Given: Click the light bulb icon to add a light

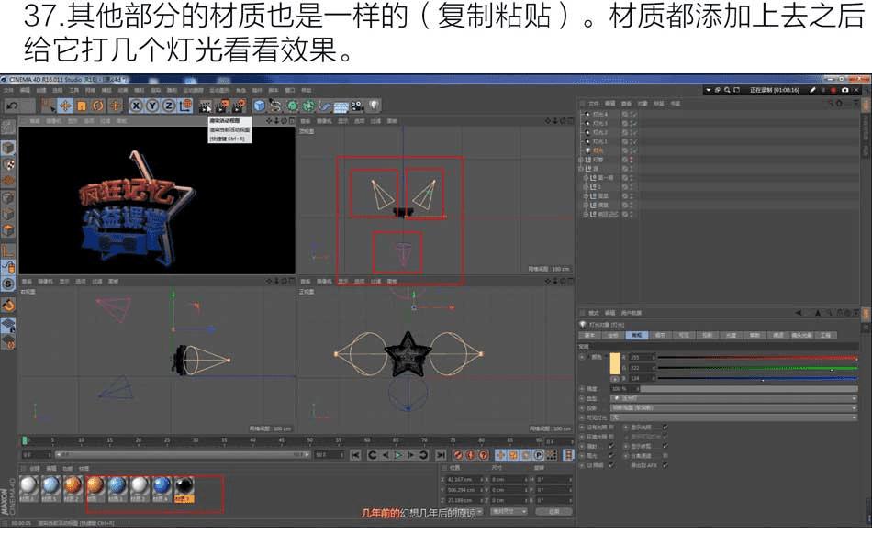Looking at the screenshot, I should point(374,106).
